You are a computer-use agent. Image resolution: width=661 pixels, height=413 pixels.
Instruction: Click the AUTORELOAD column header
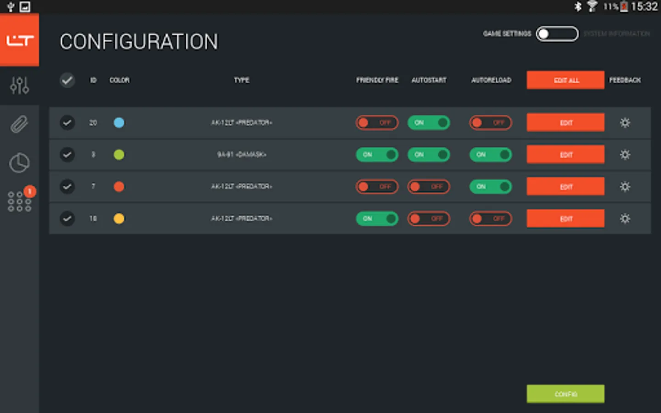tap(491, 80)
